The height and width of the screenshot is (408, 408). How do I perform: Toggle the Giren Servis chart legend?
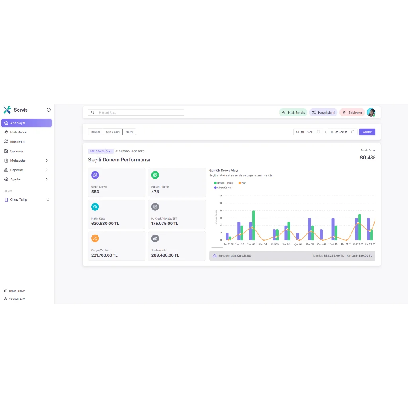click(x=223, y=188)
